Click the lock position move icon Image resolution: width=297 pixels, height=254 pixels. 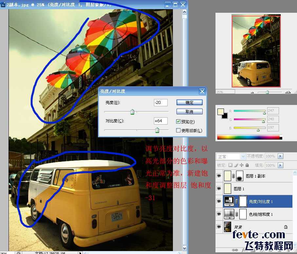[x=242, y=165]
